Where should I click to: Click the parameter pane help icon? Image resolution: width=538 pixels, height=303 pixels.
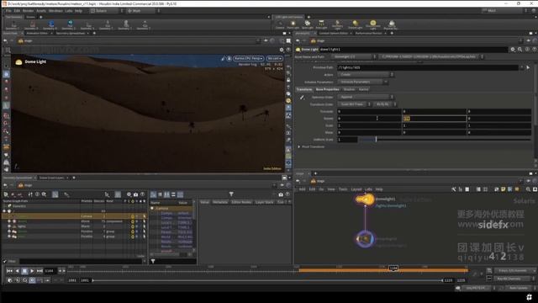[534, 50]
